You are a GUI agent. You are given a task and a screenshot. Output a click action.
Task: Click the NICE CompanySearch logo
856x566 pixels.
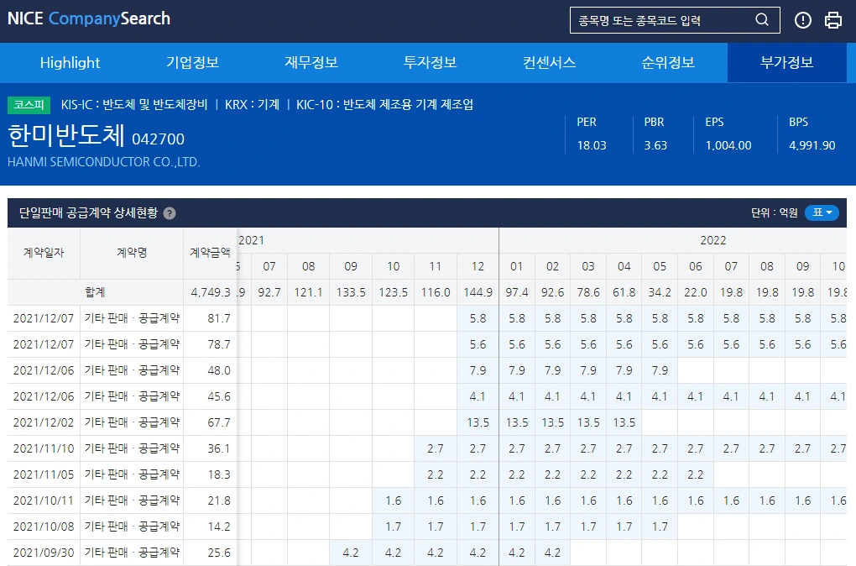[88, 18]
